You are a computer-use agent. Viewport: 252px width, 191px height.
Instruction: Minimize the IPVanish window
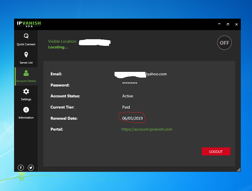click(x=219, y=24)
